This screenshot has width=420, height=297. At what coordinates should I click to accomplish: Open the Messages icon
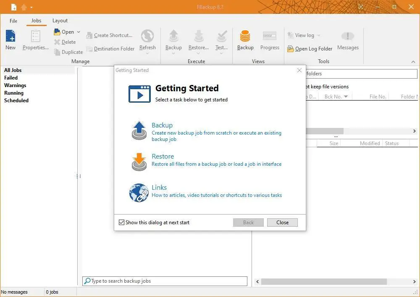tap(348, 36)
